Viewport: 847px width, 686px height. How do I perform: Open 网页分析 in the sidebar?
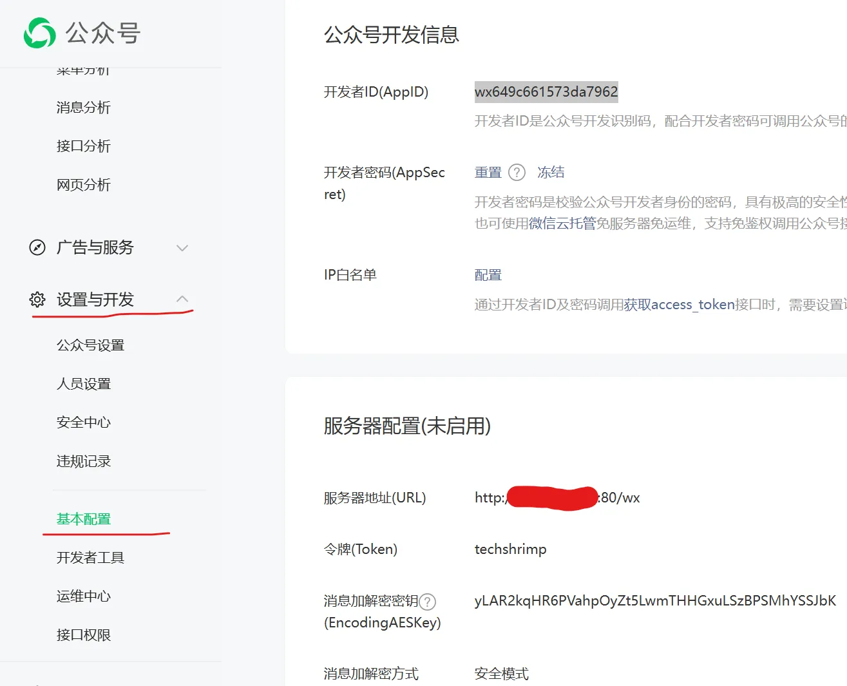pos(83,185)
